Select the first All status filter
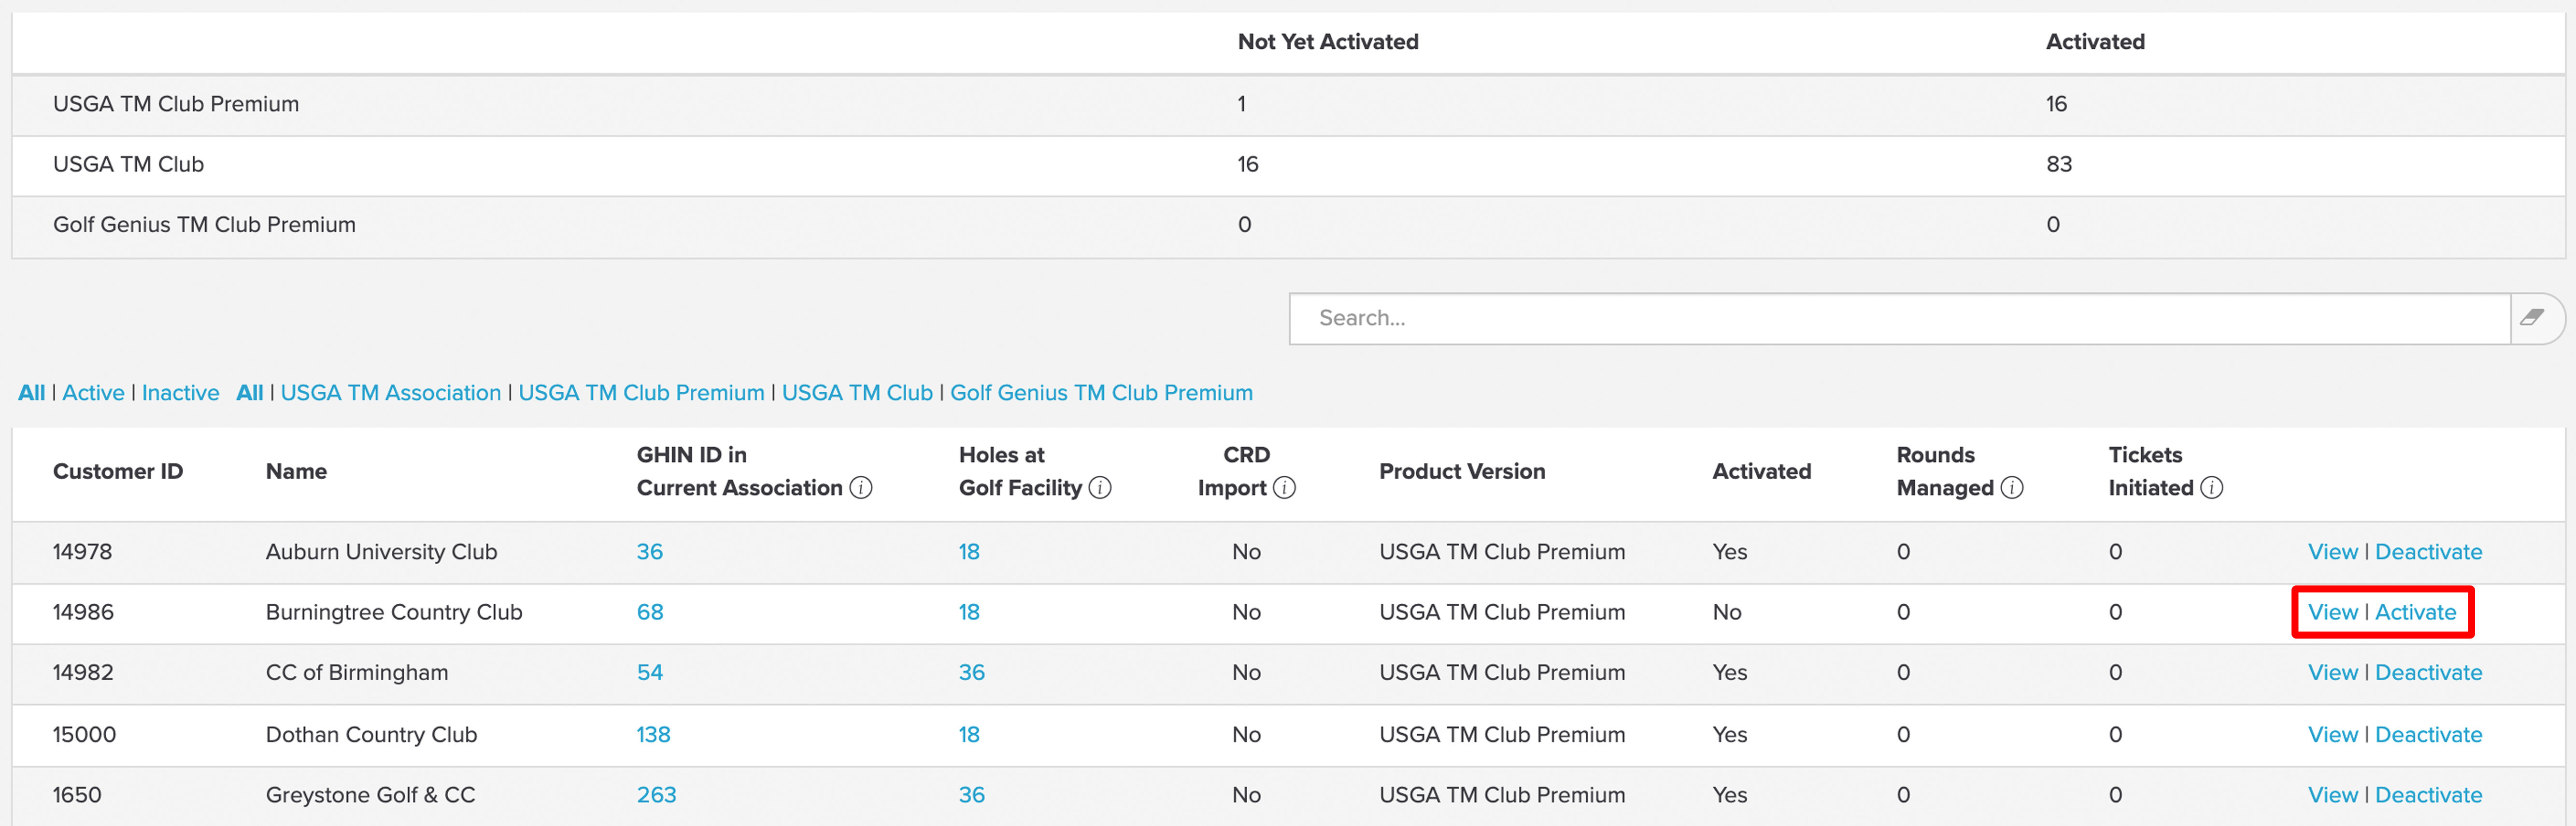 click(x=31, y=393)
